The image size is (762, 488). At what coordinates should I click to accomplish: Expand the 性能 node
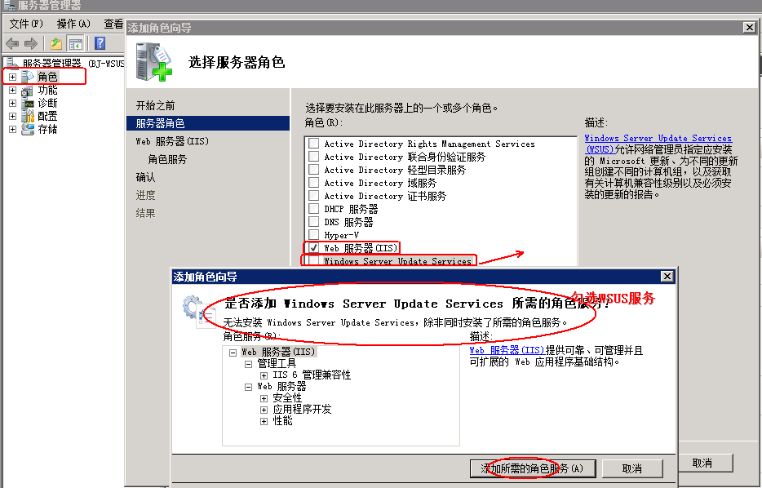(264, 421)
